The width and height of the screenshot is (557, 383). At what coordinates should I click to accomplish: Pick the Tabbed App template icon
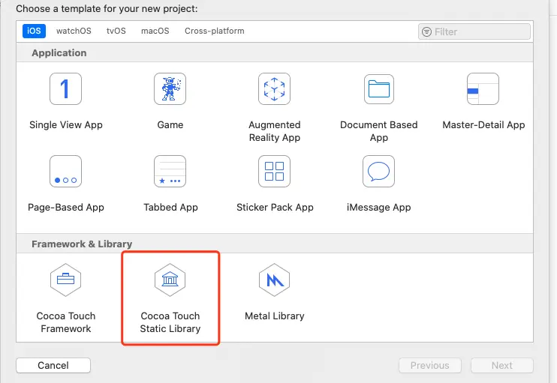pyautogui.click(x=170, y=172)
